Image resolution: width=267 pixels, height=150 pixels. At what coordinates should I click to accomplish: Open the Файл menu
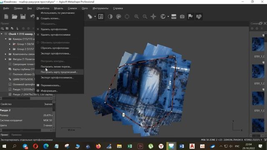[6, 8]
